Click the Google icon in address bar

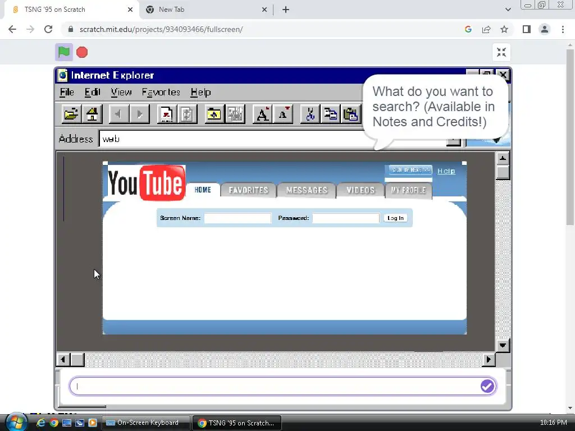(x=468, y=29)
